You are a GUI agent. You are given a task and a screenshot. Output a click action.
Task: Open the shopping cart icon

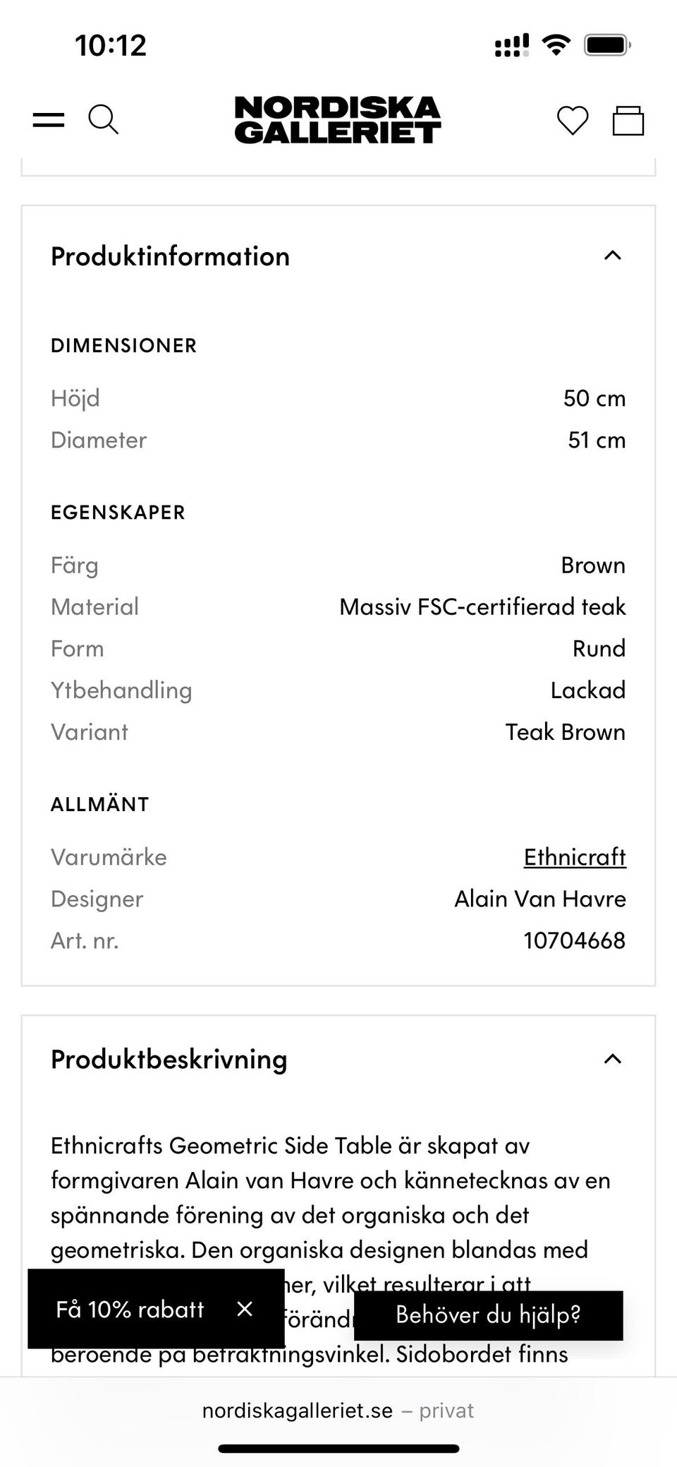pos(628,120)
